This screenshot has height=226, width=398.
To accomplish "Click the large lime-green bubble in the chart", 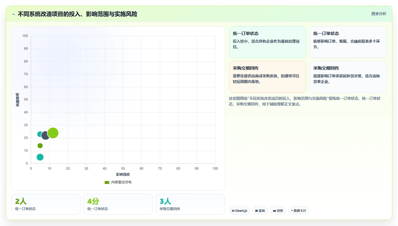I will click(53, 133).
